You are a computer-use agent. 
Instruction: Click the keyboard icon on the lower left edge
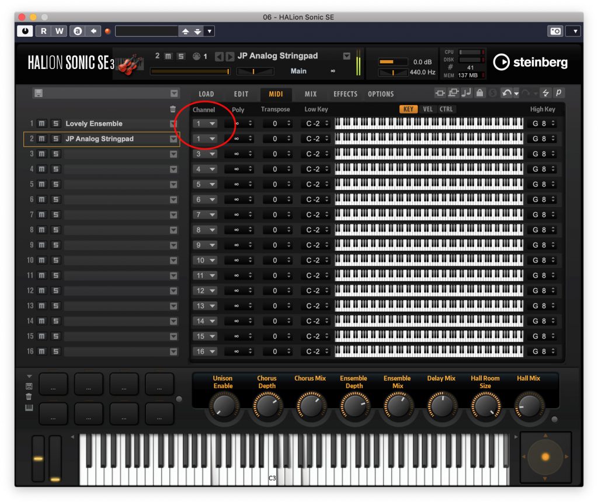tap(29, 408)
